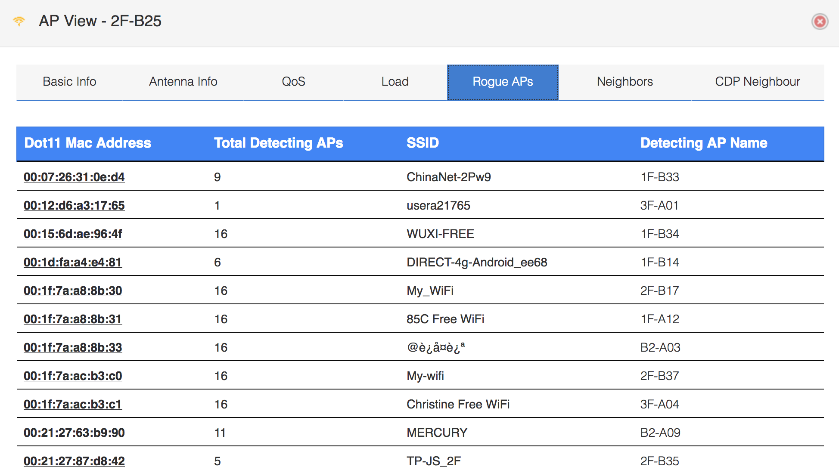Click the DIRECT-4g-Android_ee68 SSID text
The image size is (839, 470).
pos(477,262)
